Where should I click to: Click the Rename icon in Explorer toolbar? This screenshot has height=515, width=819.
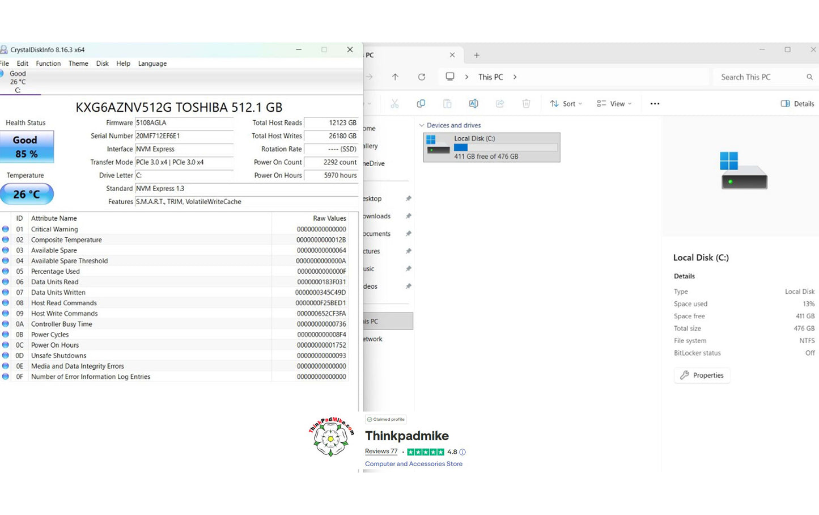473,104
